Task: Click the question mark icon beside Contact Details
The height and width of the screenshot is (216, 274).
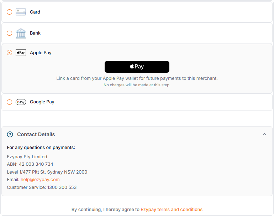Action: pyautogui.click(x=10, y=134)
